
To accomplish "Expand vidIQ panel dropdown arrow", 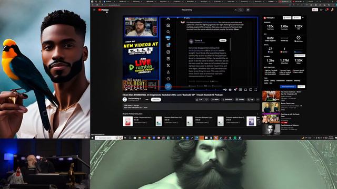I will [x=303, y=17].
